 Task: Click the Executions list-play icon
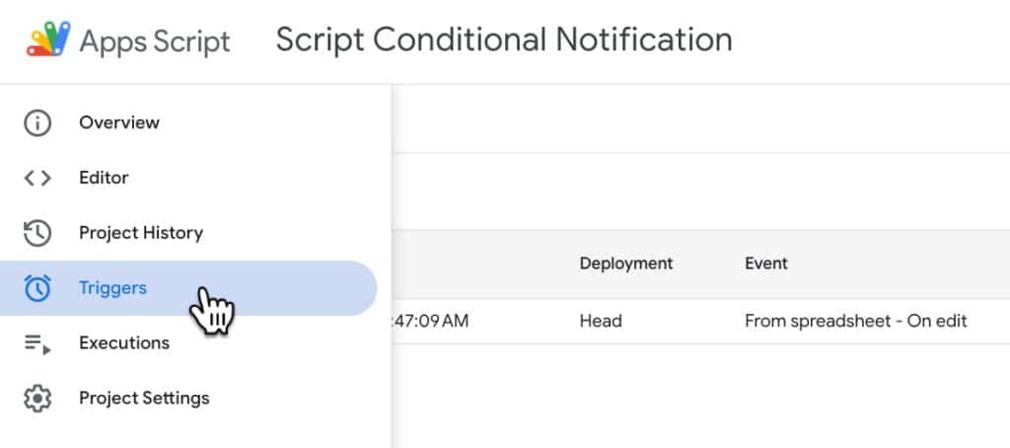tap(37, 343)
